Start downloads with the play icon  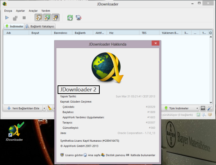(x=7, y=18)
